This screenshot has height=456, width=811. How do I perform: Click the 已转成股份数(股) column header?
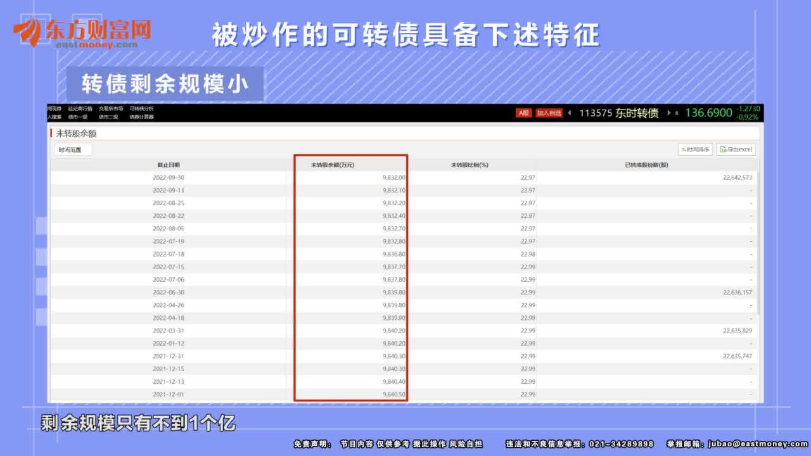click(646, 165)
